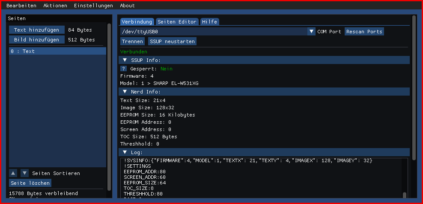This screenshot has height=204, width=423.
Task: Open the About menu
Action: click(127, 6)
